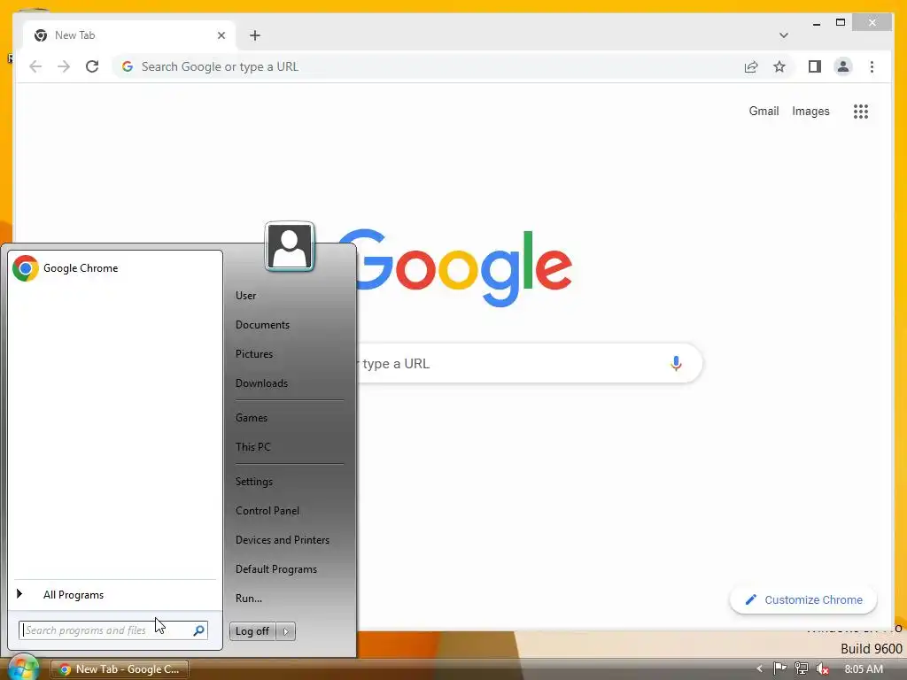The width and height of the screenshot is (907, 680).
Task: Click the user picture in Start menu
Action: pos(290,246)
